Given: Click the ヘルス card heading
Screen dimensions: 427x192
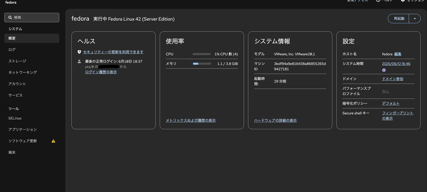Looking at the screenshot, I should coord(86,41).
